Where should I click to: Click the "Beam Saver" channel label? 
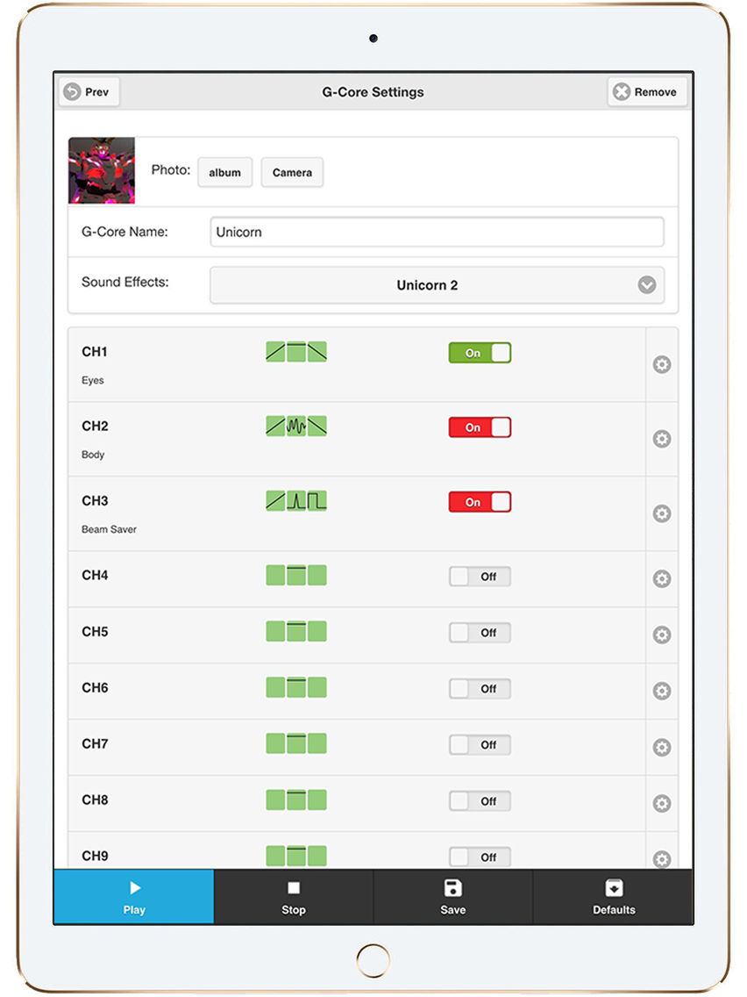pos(110,529)
